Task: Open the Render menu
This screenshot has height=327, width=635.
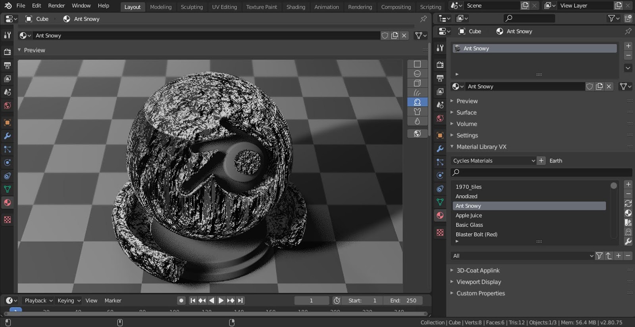Action: point(56,6)
